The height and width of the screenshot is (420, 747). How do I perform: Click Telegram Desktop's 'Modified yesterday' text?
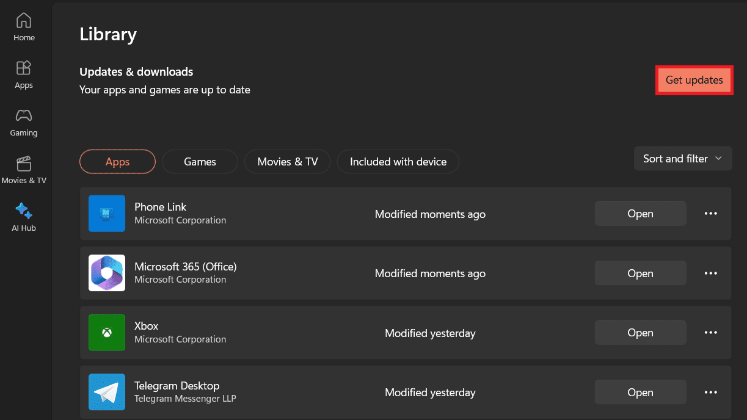point(431,393)
